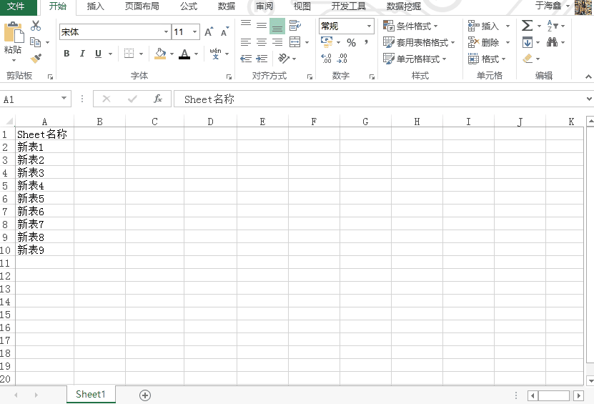Click the account name 于海鑫
This screenshot has width=594, height=404.
pos(548,6)
